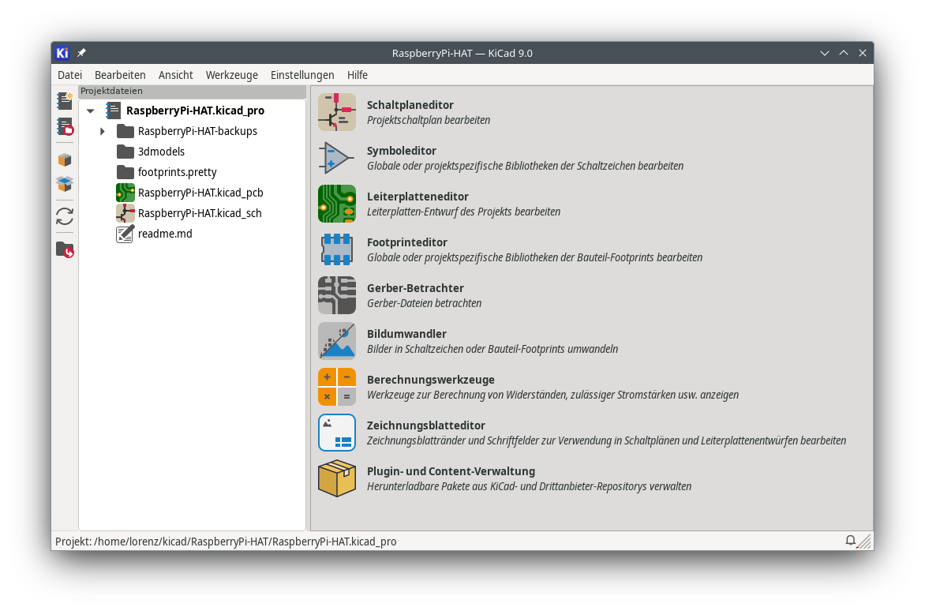Click the refresh project tree icon
925x611 pixels.
[65, 216]
